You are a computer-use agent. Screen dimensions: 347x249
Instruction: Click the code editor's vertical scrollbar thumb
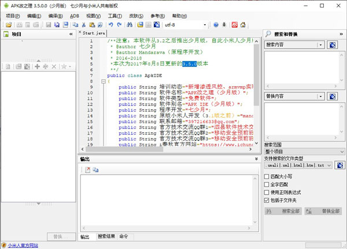click(x=256, y=75)
